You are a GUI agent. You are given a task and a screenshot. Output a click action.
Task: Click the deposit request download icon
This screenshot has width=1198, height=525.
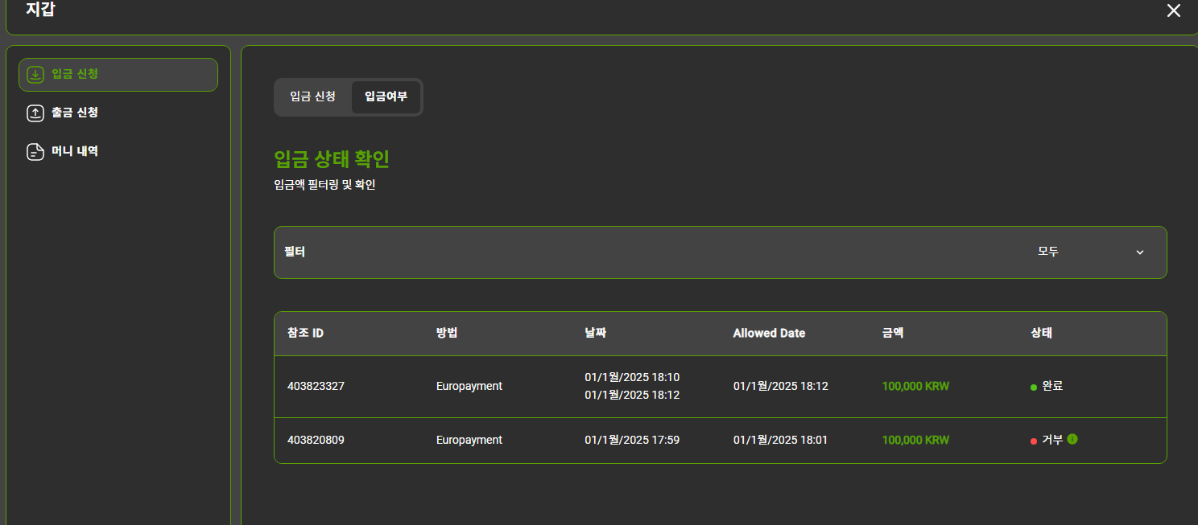click(x=35, y=75)
